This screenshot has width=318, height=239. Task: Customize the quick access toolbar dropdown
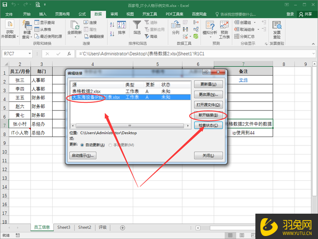tap(45, 4)
